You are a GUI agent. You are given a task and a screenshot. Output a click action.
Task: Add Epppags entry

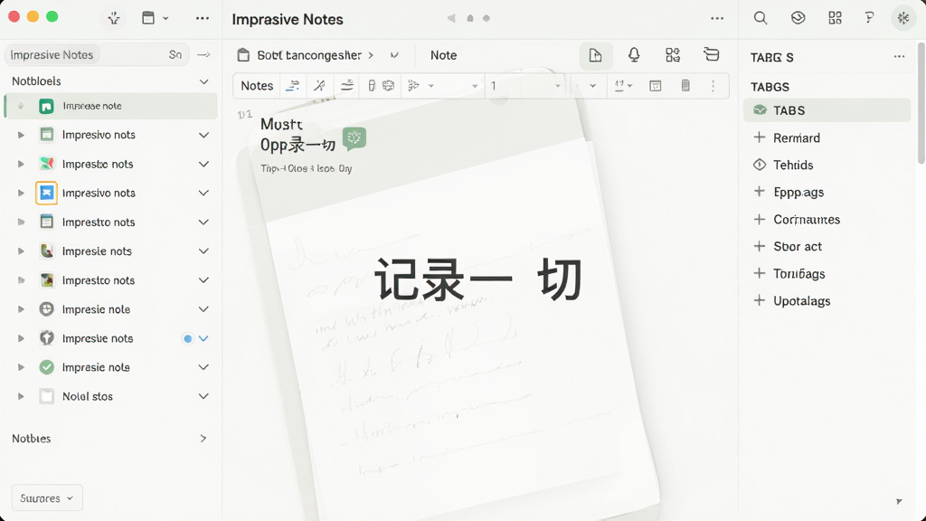pyautogui.click(x=760, y=192)
